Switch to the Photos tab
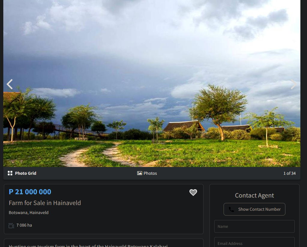This screenshot has width=307, height=247. (x=147, y=173)
